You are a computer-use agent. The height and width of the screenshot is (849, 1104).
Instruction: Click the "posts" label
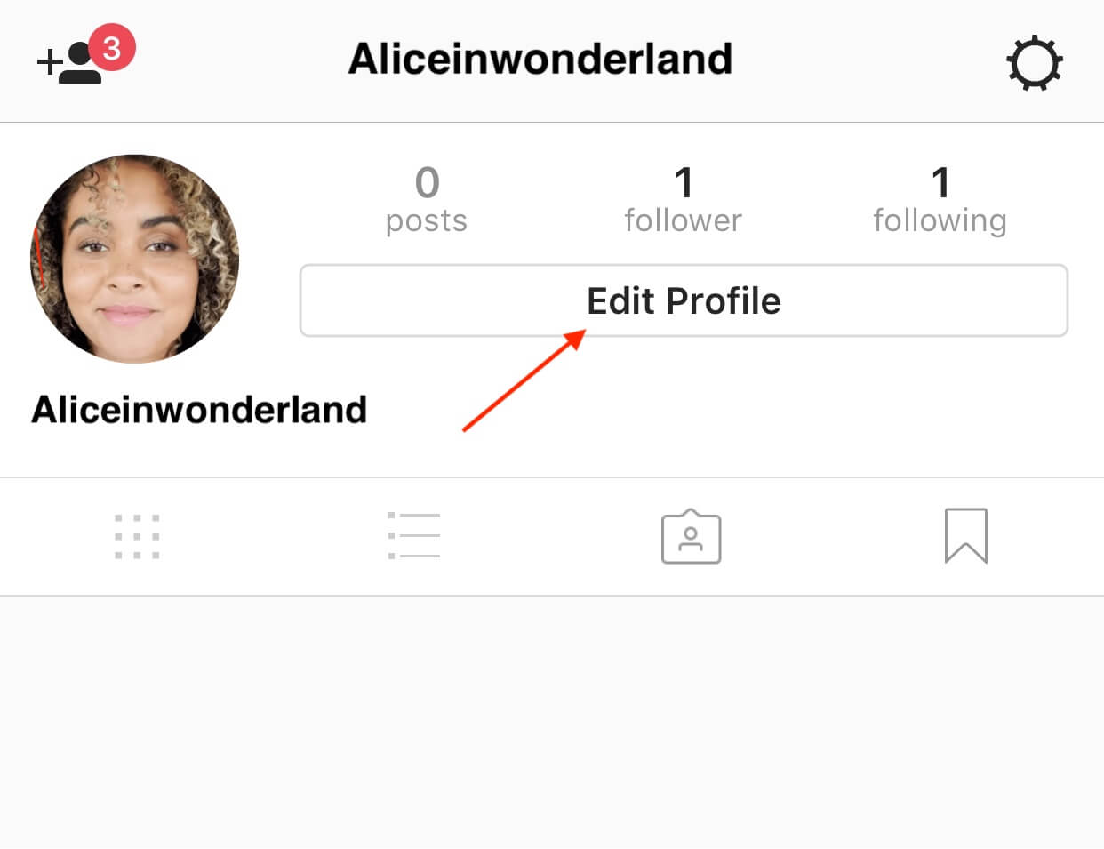point(427,221)
